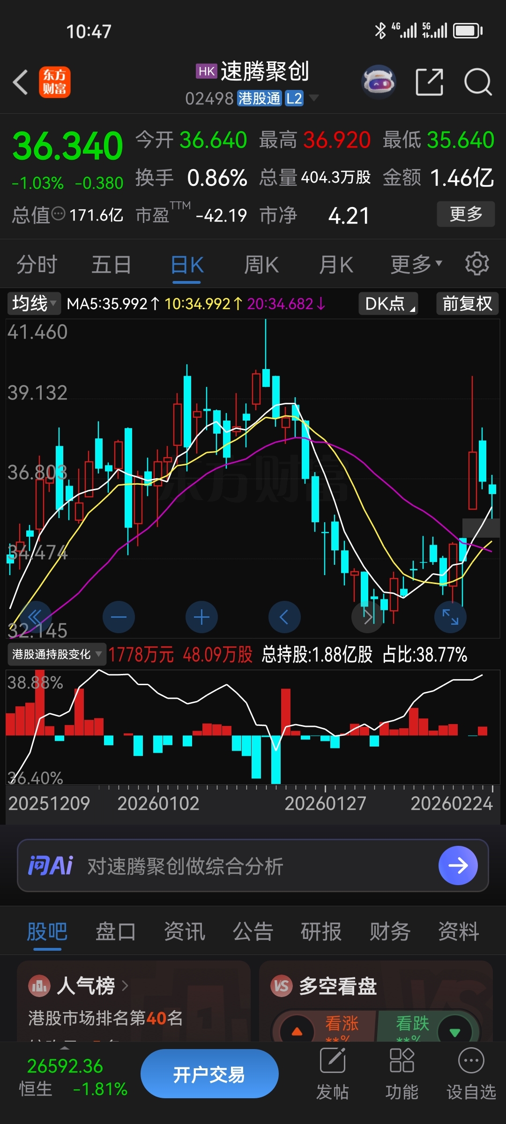506x1124 pixels.
Task: Toggle 前复权 price adjustment
Action: tap(467, 303)
